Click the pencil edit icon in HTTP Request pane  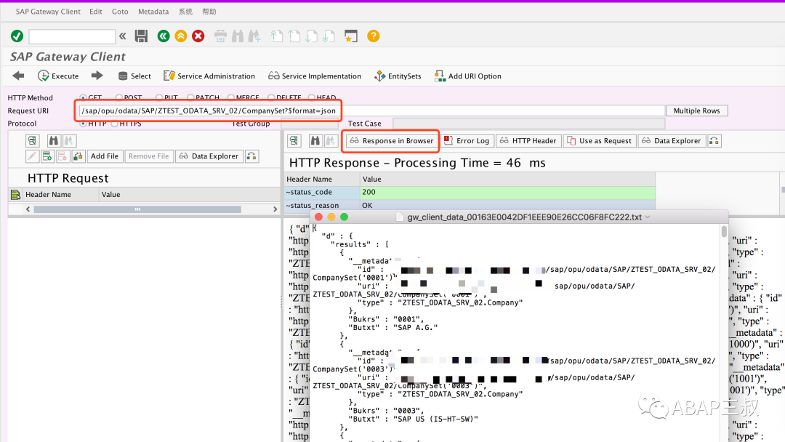click(x=32, y=156)
